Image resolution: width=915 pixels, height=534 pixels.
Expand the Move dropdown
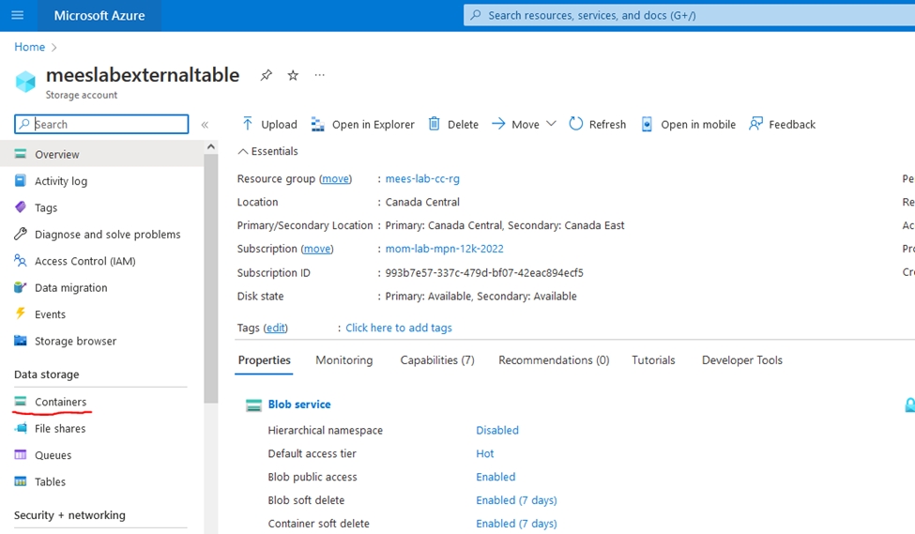551,124
